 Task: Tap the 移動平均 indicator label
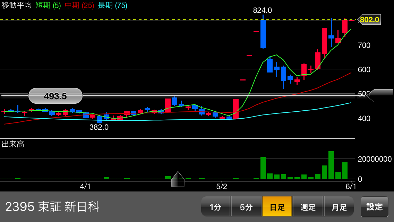tap(16, 6)
